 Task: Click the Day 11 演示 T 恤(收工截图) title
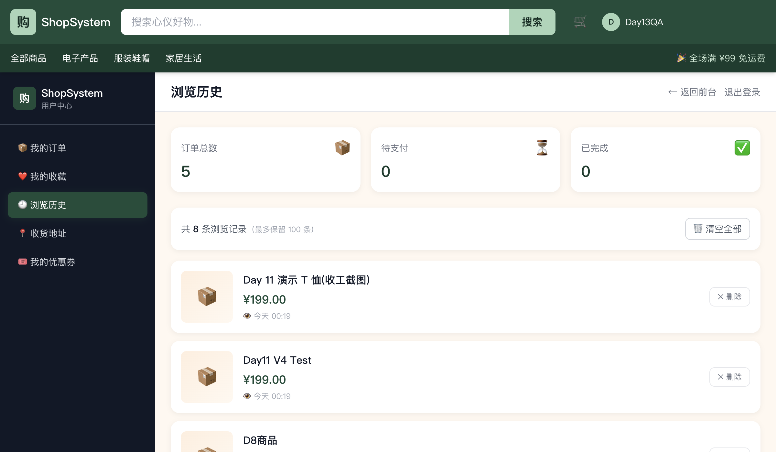(x=307, y=280)
